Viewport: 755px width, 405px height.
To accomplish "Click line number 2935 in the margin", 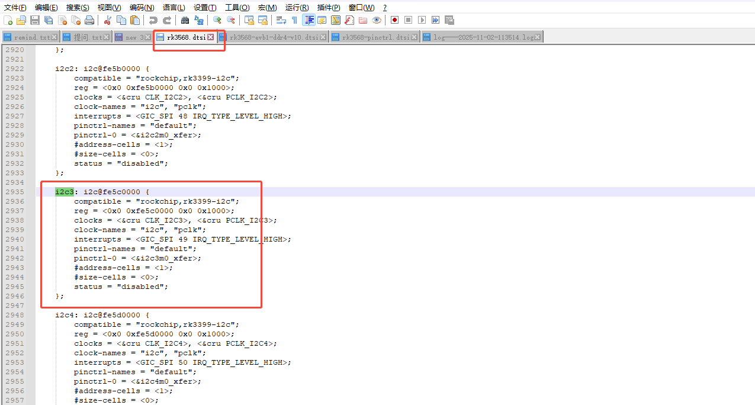I will click(x=15, y=192).
